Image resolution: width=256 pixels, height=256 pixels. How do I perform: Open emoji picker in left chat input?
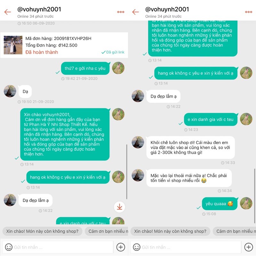coord(9,247)
